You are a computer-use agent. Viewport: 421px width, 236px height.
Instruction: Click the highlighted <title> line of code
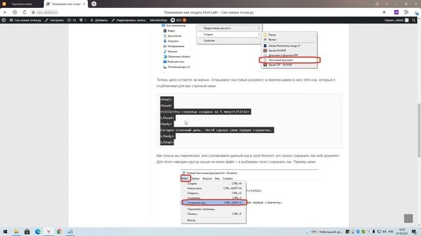205,111
